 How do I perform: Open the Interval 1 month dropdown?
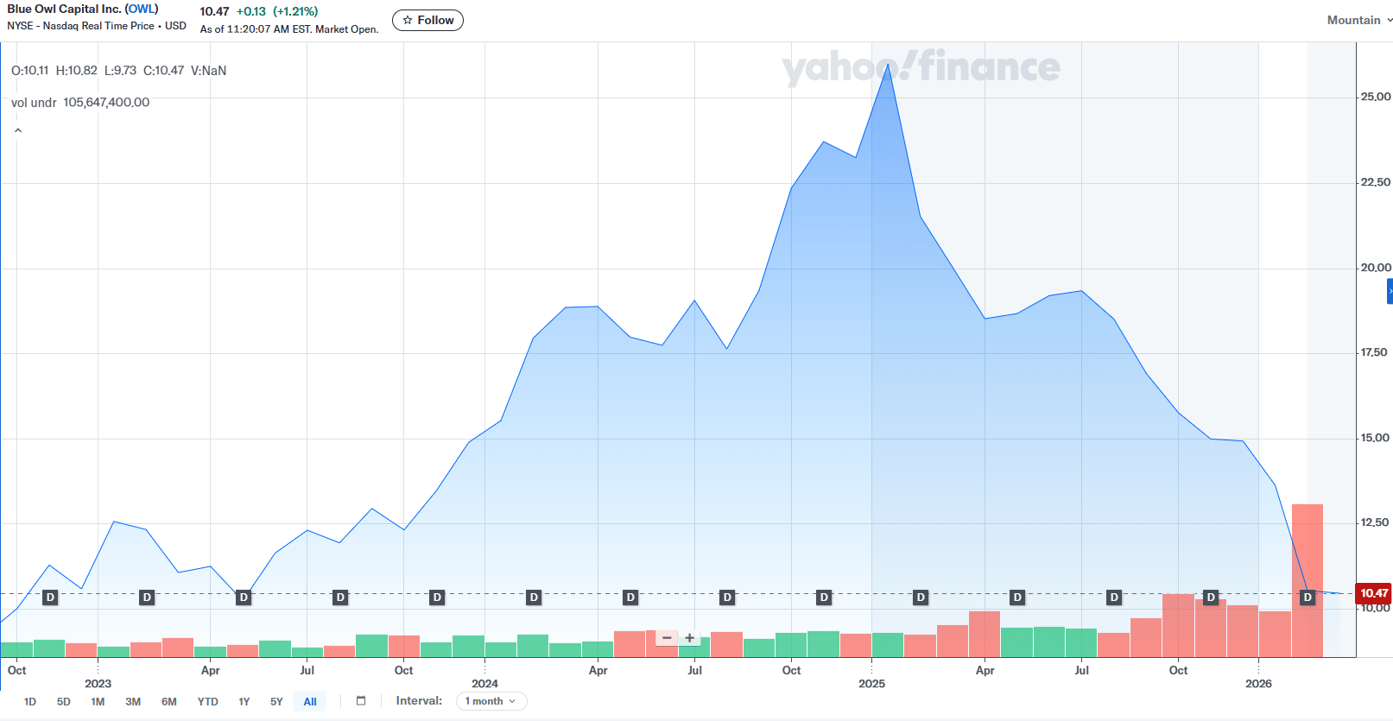(x=491, y=701)
